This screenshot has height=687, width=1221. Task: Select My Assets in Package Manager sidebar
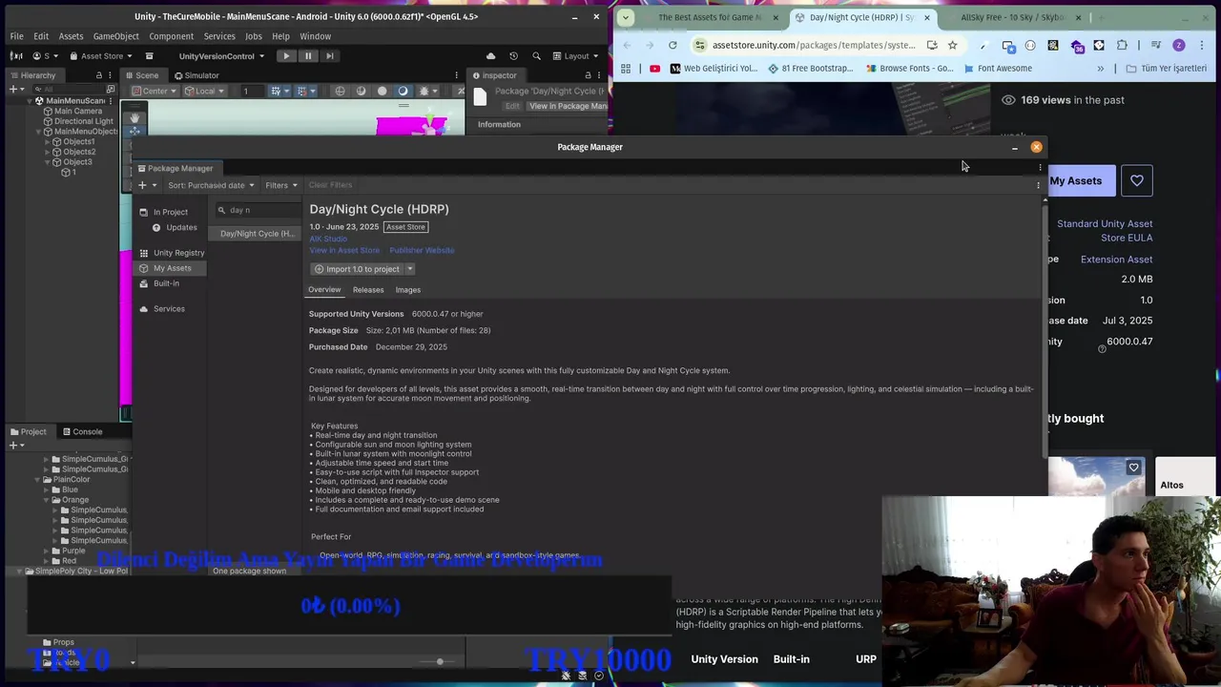[x=171, y=268]
